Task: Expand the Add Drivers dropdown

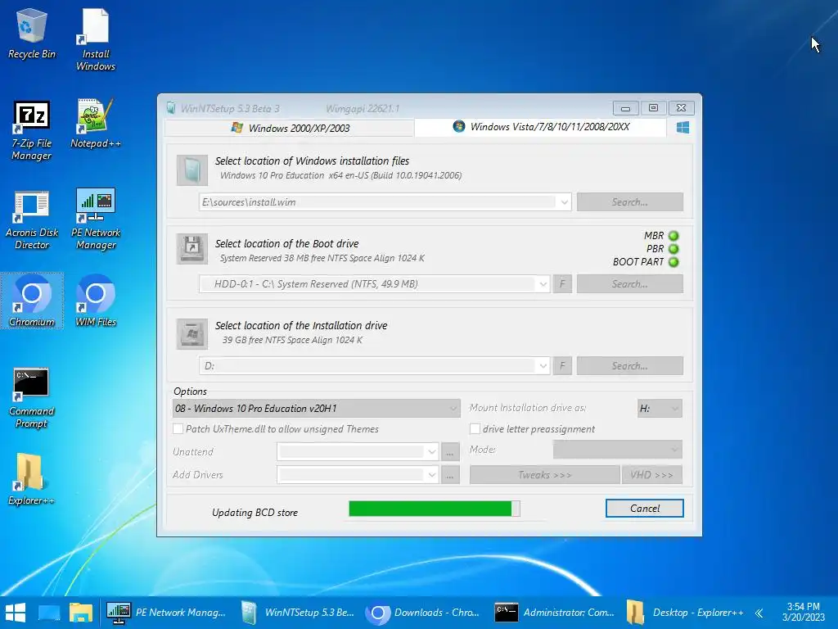Action: point(432,475)
